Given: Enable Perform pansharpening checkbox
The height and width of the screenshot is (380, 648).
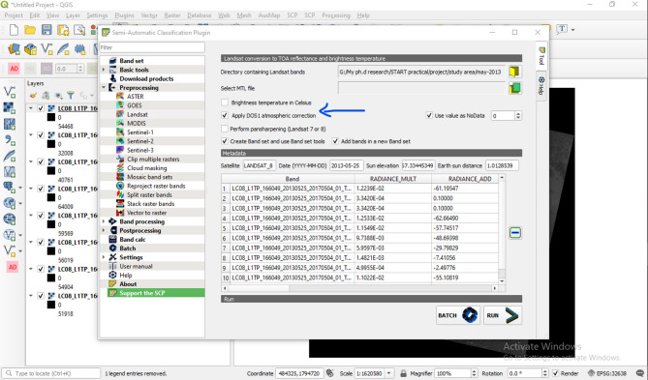Looking at the screenshot, I should pyautogui.click(x=225, y=129).
